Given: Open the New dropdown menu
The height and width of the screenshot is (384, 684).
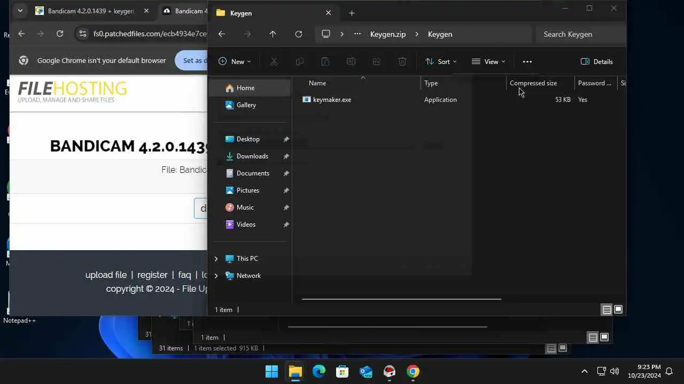Looking at the screenshot, I should pyautogui.click(x=235, y=62).
